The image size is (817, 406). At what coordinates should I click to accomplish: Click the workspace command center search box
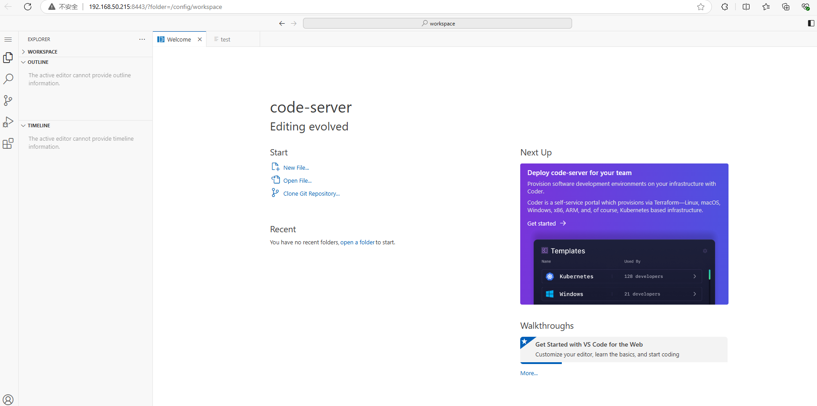[437, 23]
